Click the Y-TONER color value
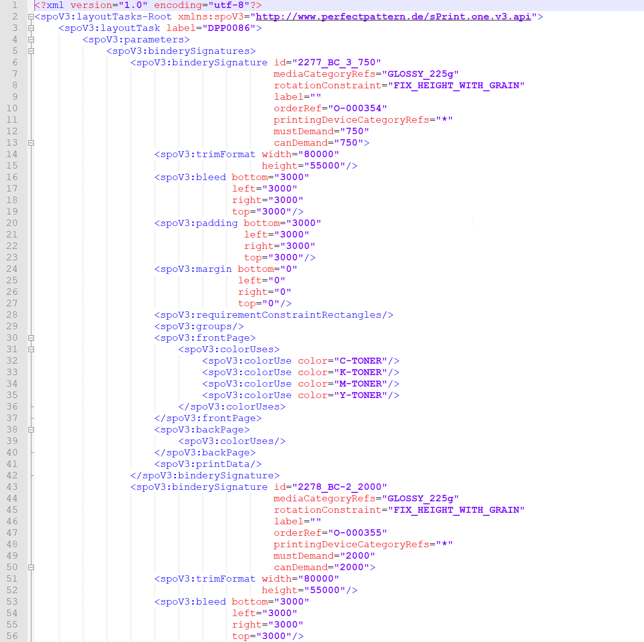 pyautogui.click(x=360, y=395)
